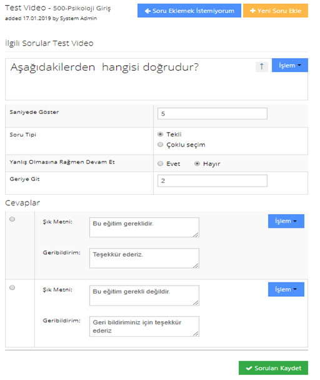Mark first answer 'Bu eğitim gereklidir' as correct
Image resolution: width=320 pixels, height=380 pixels.
(x=12, y=219)
